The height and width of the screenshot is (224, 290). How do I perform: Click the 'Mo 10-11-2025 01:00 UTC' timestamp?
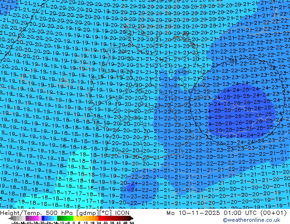click(x=212, y=213)
